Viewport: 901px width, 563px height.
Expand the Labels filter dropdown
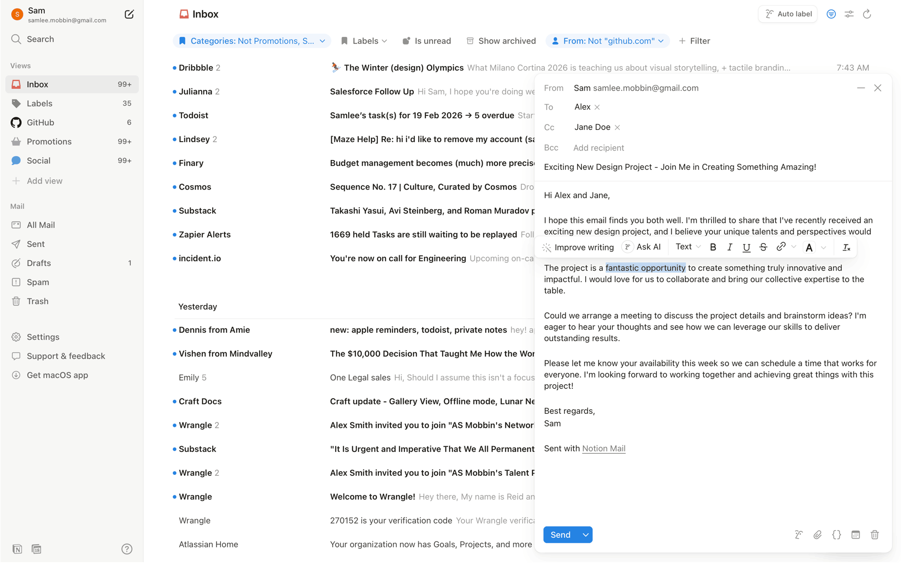364,41
